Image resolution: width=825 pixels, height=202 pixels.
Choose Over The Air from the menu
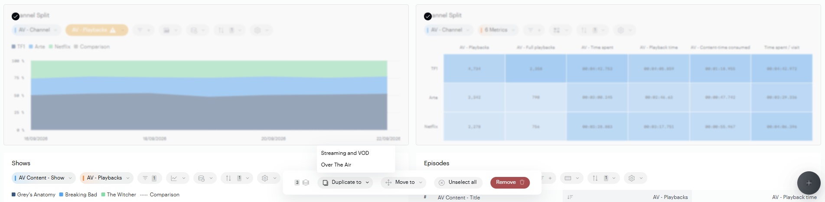[x=336, y=165]
